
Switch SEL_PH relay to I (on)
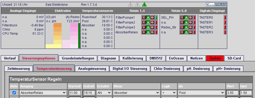click(x=182, y=17)
